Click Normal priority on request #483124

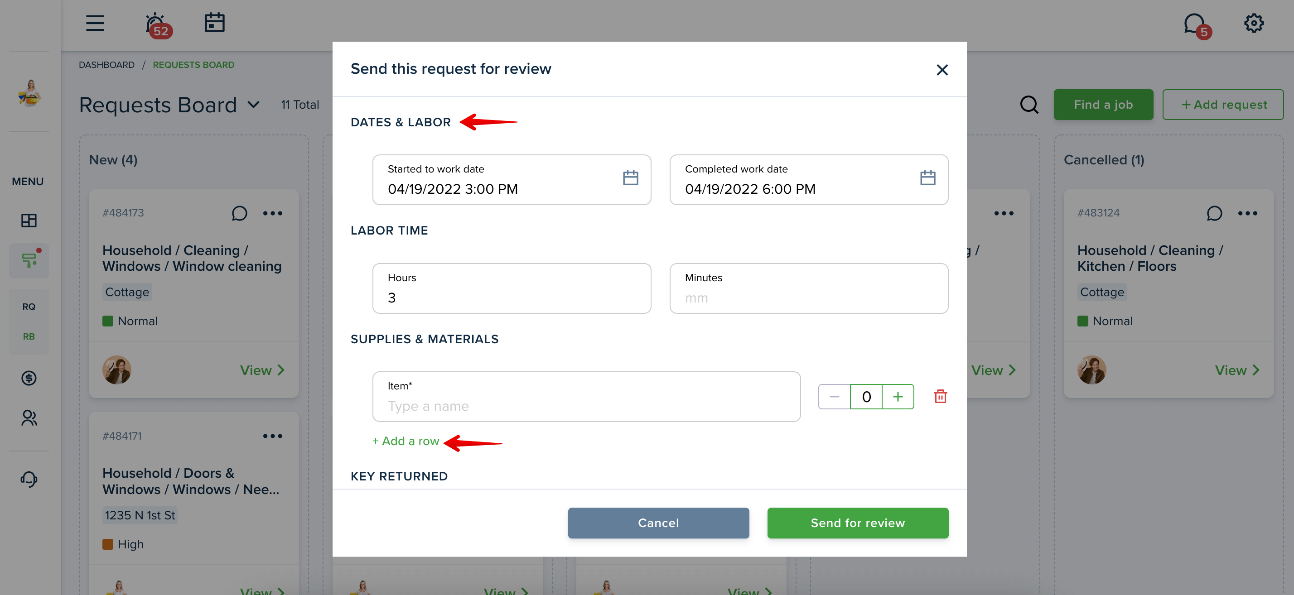pos(1105,321)
